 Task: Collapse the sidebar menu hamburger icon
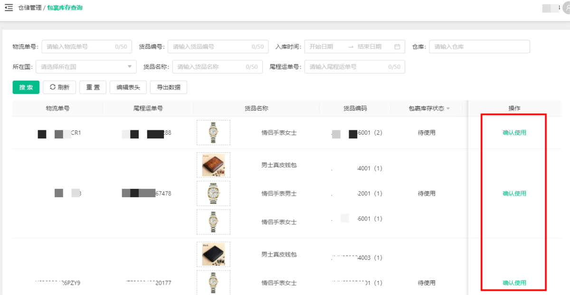tap(9, 8)
